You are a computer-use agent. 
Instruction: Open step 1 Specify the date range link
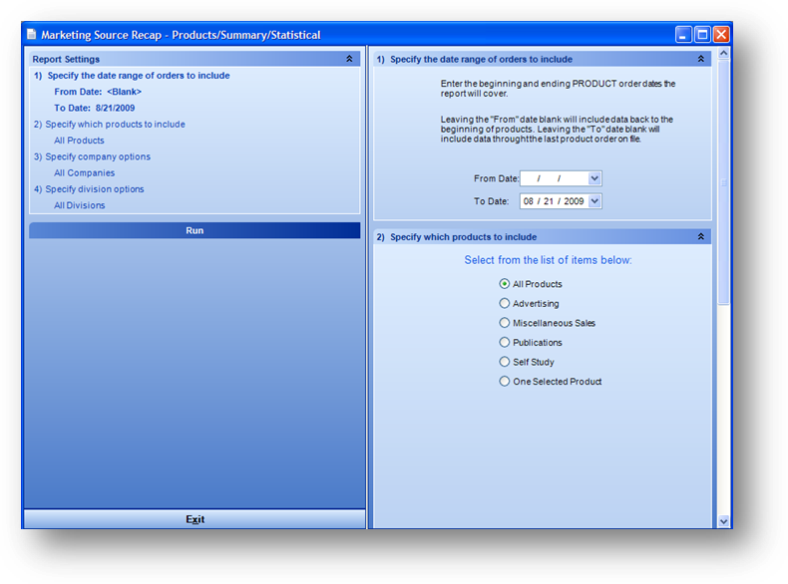(132, 76)
